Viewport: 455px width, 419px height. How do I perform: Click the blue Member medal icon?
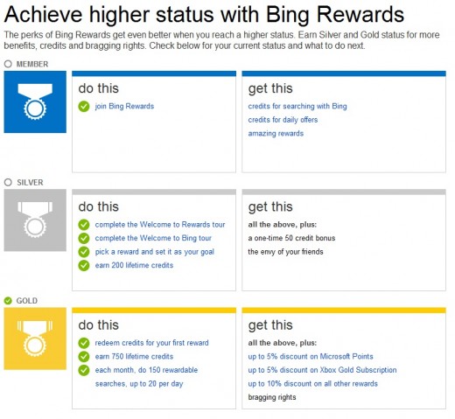(x=35, y=101)
